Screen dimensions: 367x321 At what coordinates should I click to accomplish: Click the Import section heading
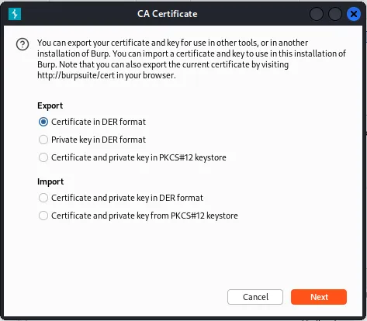coord(50,181)
